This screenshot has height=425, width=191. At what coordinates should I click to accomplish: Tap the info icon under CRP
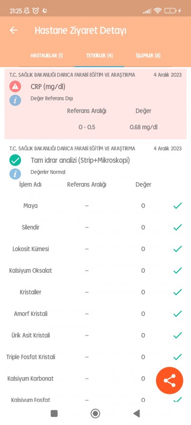pyautogui.click(x=15, y=100)
